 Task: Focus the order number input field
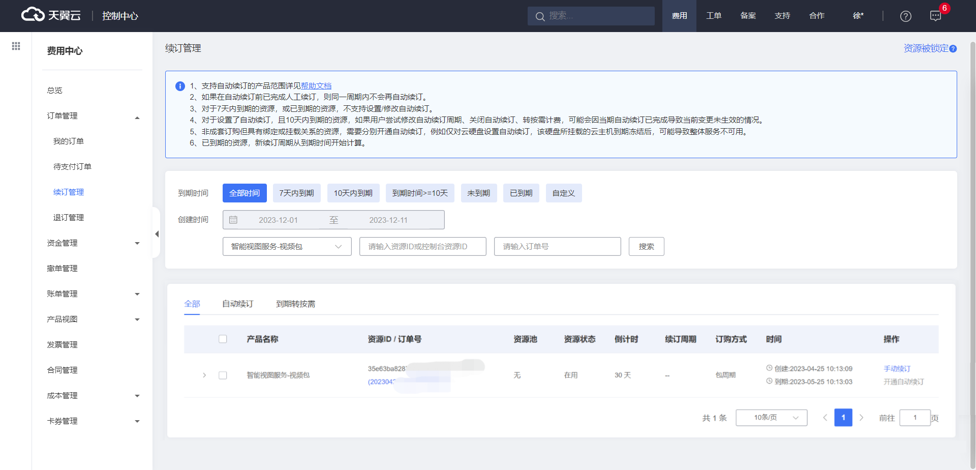[557, 247]
